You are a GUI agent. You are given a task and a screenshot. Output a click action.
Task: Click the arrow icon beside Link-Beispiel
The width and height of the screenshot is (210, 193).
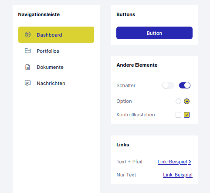coord(190,162)
